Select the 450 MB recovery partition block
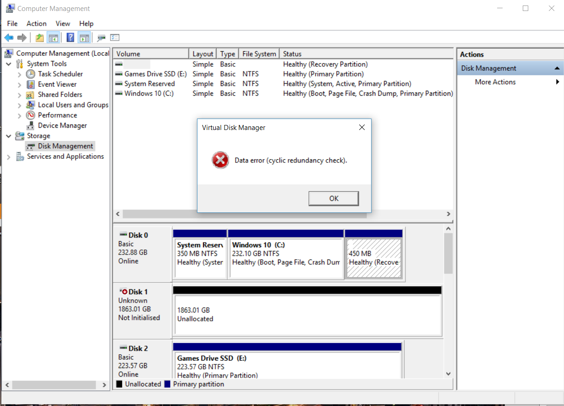 pos(374,254)
